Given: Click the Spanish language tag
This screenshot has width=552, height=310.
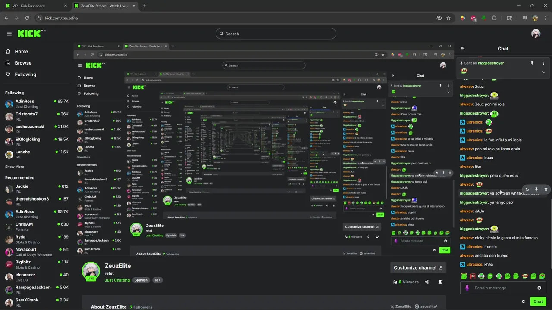Looking at the screenshot, I should [141, 280].
